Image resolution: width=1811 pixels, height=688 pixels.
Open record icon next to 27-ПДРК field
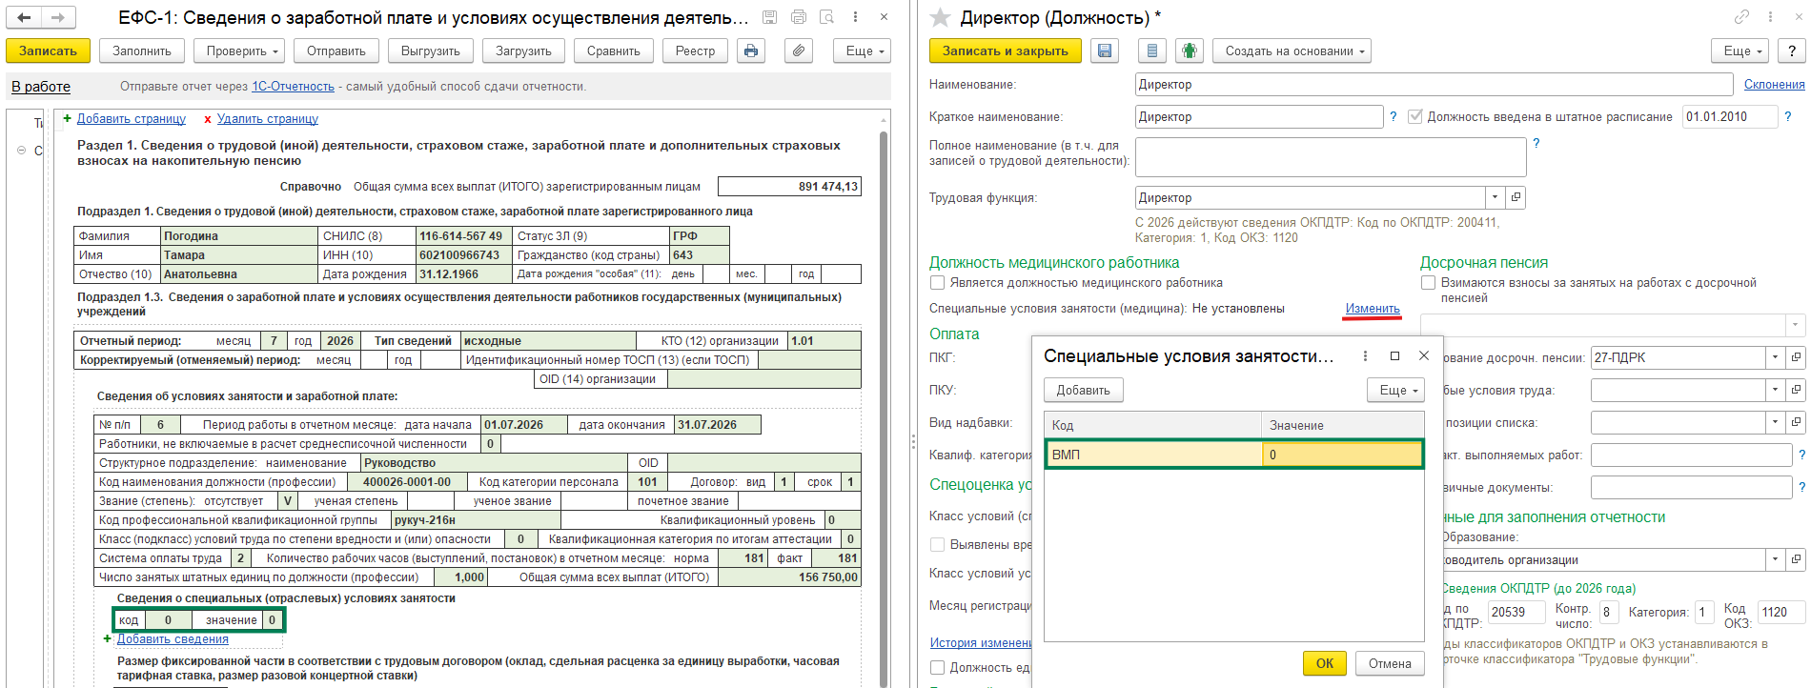1796,357
